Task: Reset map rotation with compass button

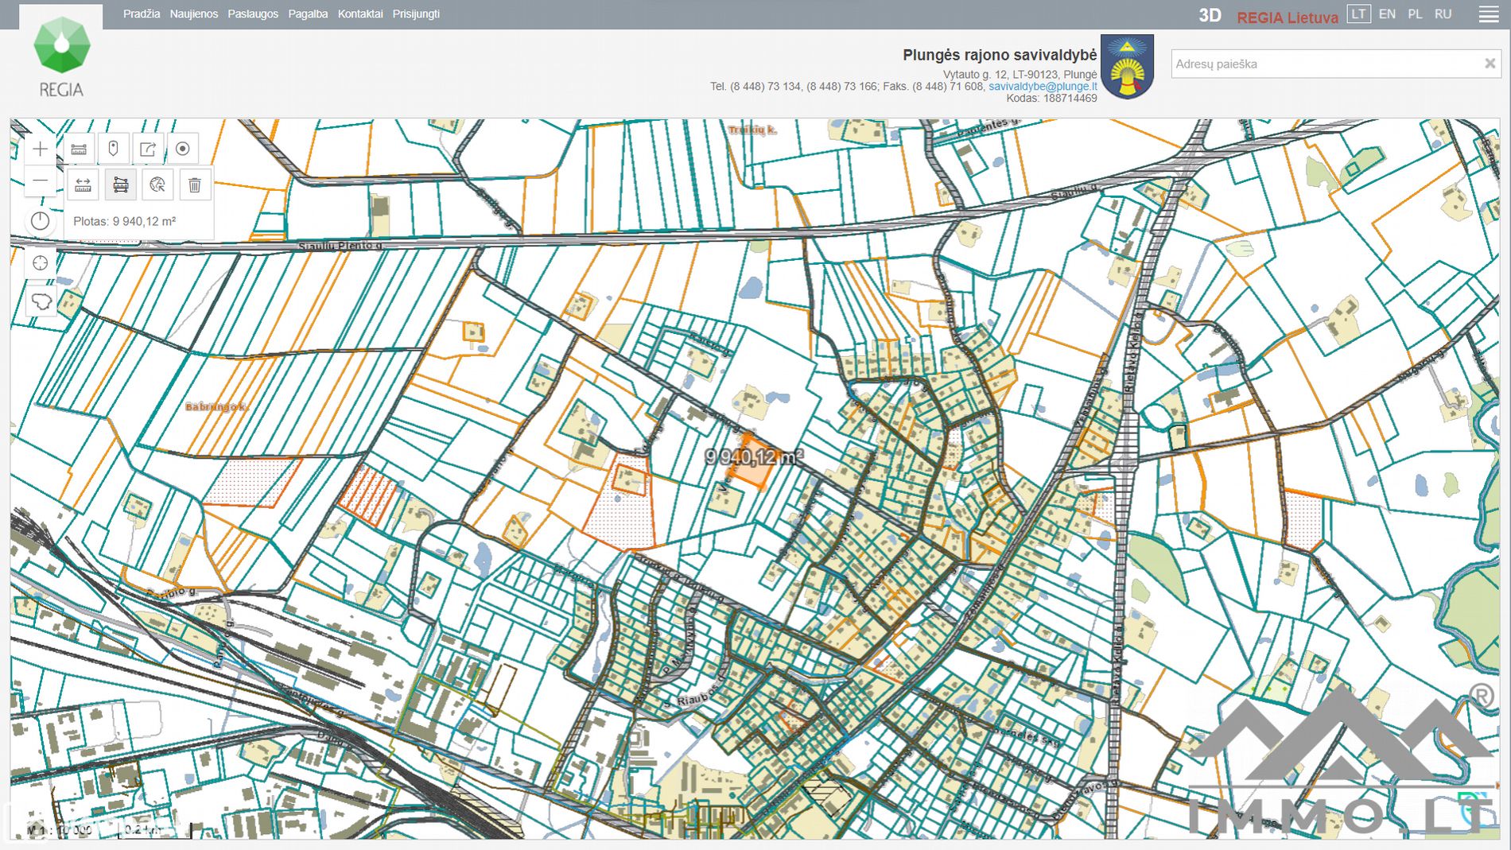Action: [41, 221]
